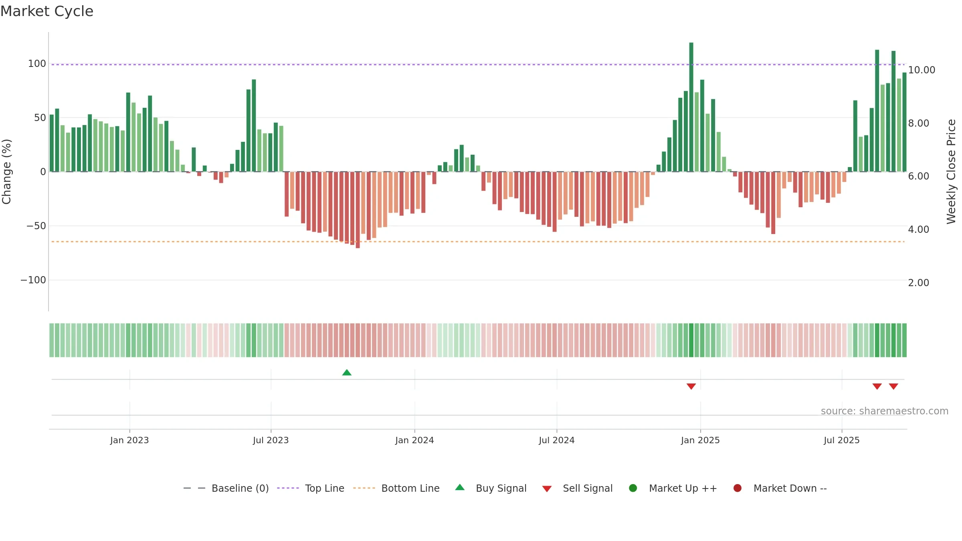
Task: Click the Jul 2023 axis label
Action: 271,440
